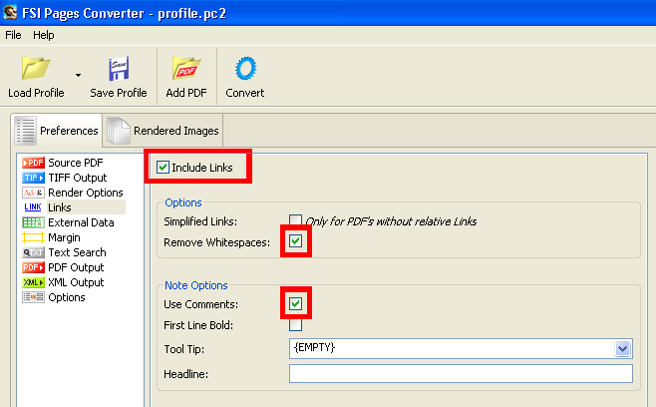Click the Add PDF folder icon
This screenshot has height=407, width=656.
[186, 68]
